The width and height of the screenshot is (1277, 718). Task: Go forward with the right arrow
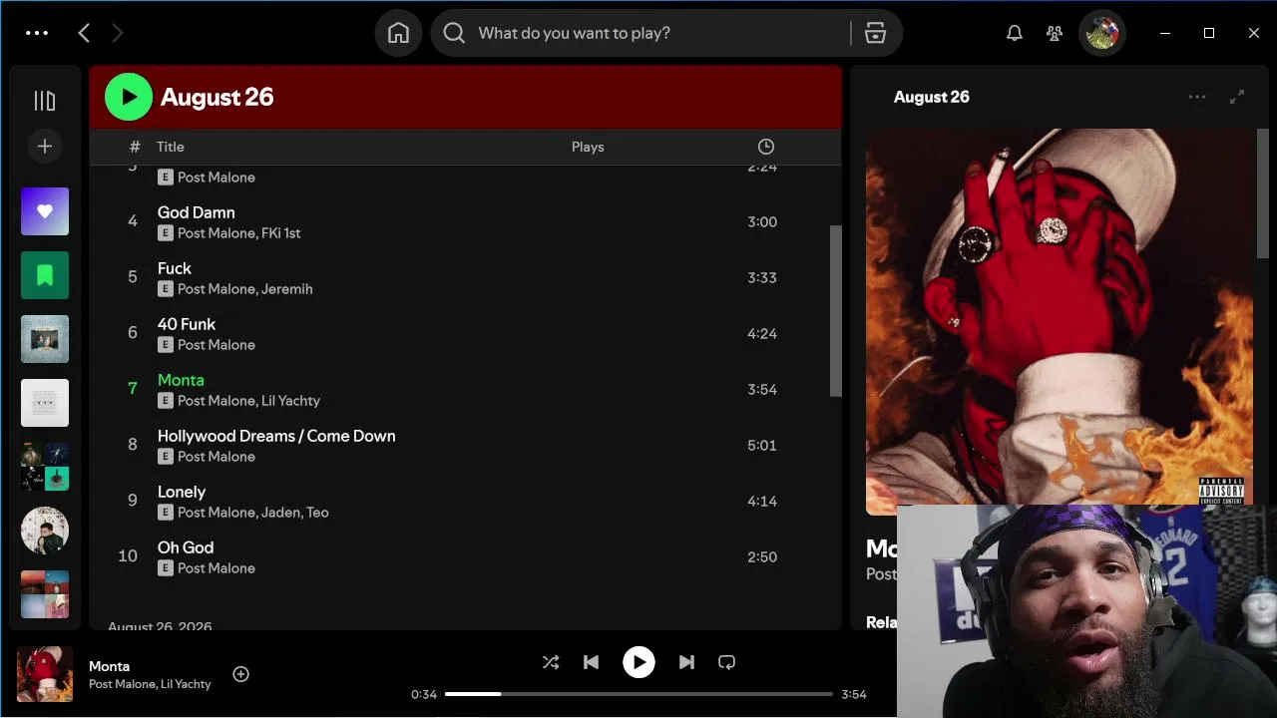pos(117,33)
